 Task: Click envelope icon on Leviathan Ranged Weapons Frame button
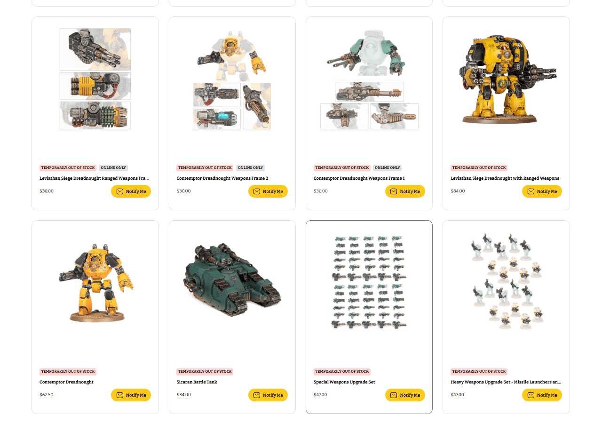(x=120, y=192)
